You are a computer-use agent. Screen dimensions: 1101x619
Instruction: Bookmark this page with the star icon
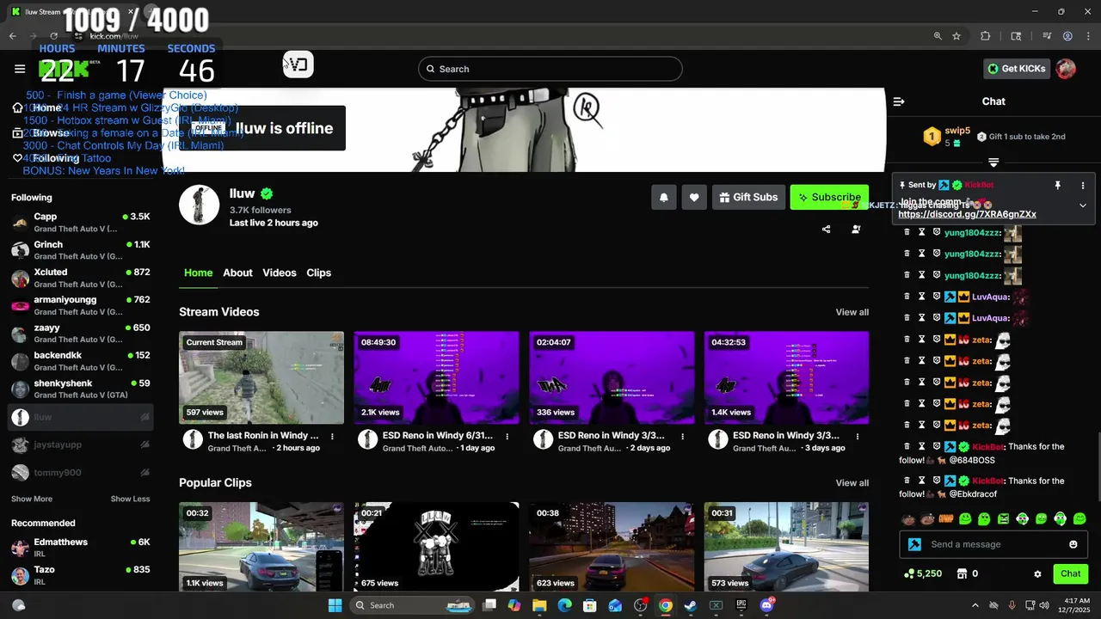point(956,36)
